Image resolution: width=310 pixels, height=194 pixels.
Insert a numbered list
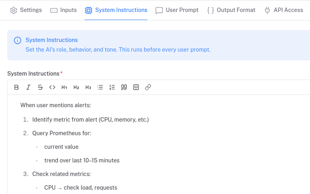tap(112, 87)
